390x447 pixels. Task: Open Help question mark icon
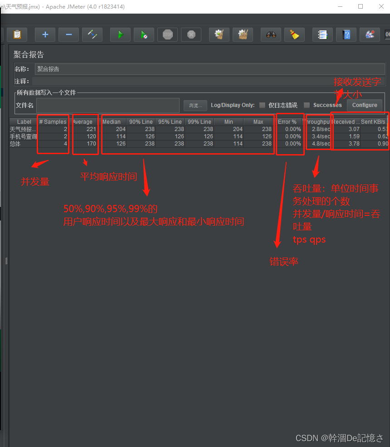pyautogui.click(x=346, y=35)
